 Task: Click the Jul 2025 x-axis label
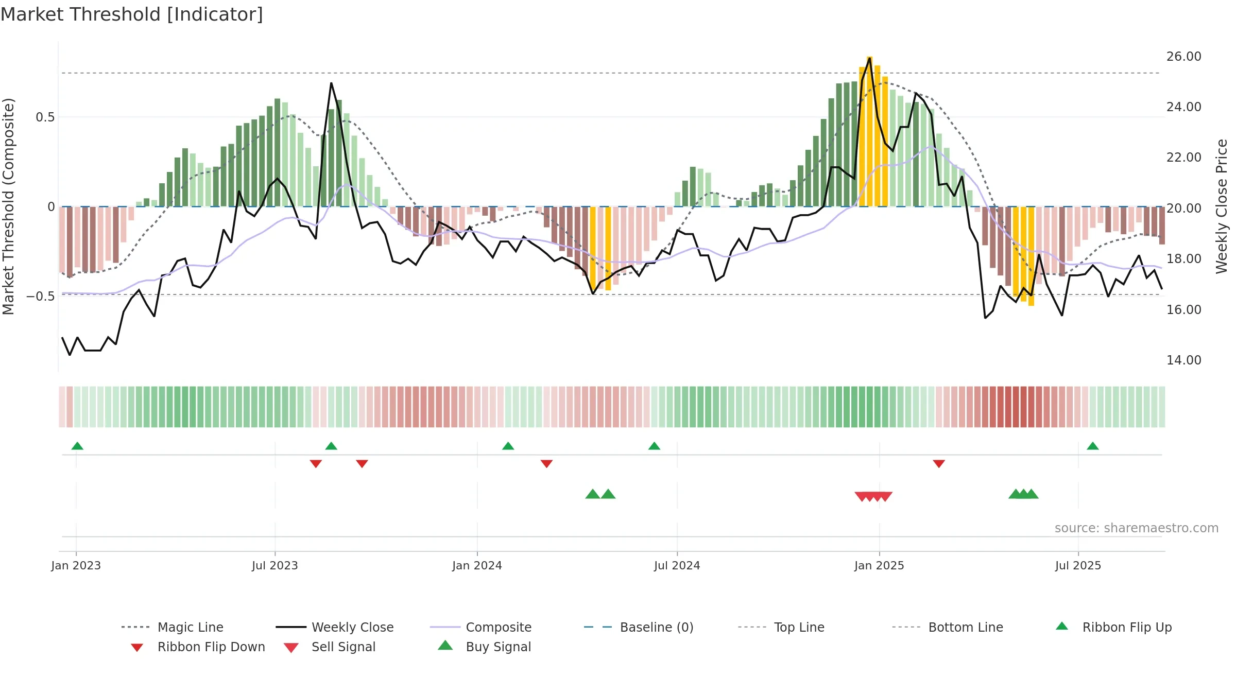point(1078,565)
